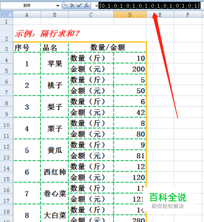Select column A header
The width and height of the screenshot is (204, 222).
pyautogui.click(x=27, y=15)
